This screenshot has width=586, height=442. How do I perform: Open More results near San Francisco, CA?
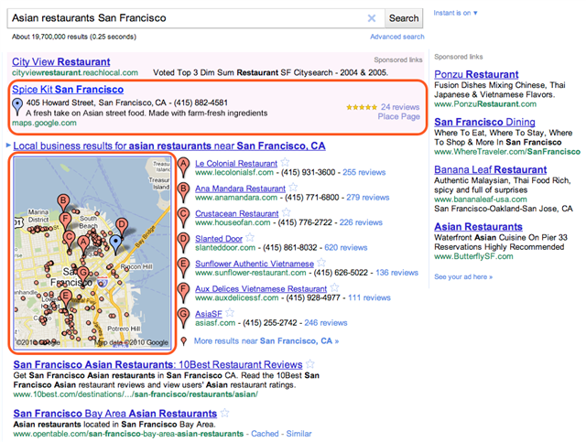pyautogui.click(x=266, y=341)
